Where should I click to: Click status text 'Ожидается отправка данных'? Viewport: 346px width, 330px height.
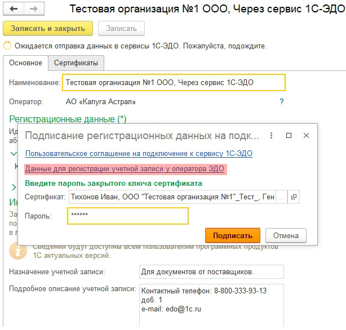[x=65, y=46]
